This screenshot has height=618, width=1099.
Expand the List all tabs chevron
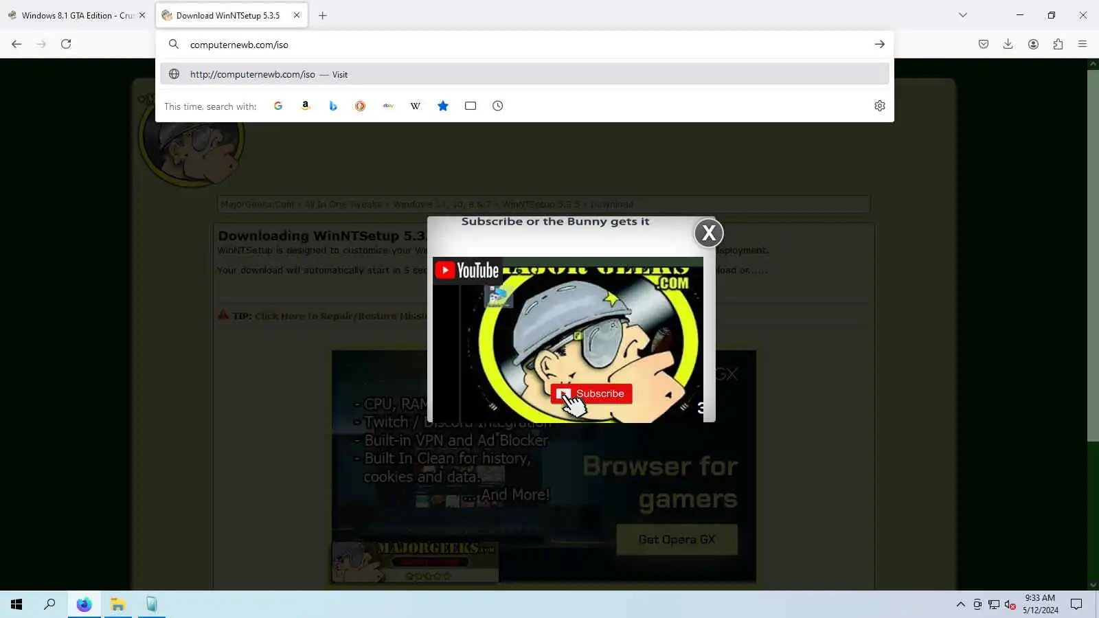[x=963, y=15]
